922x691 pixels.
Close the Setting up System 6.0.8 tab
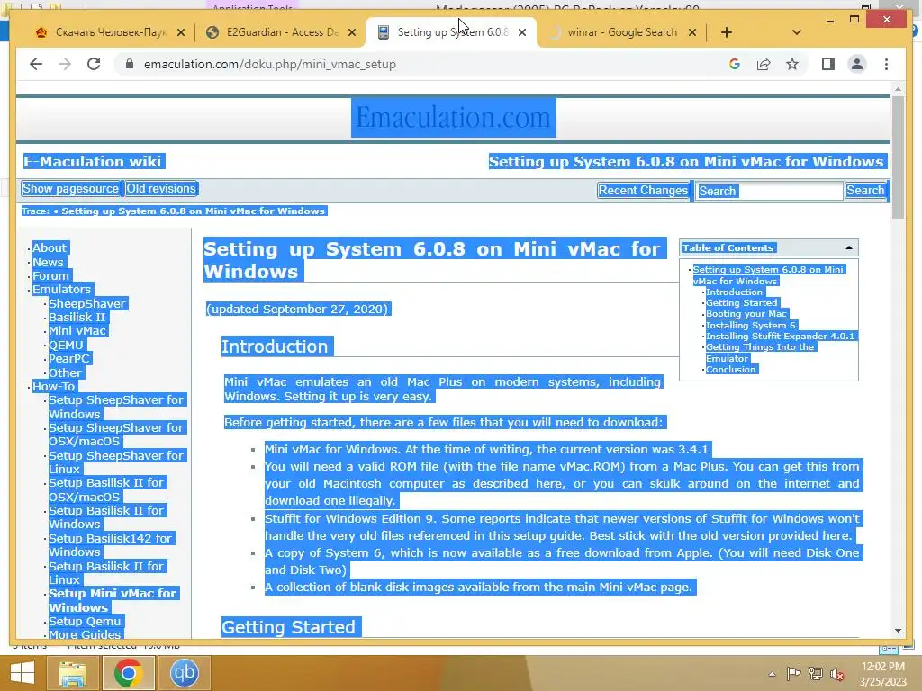(x=522, y=32)
